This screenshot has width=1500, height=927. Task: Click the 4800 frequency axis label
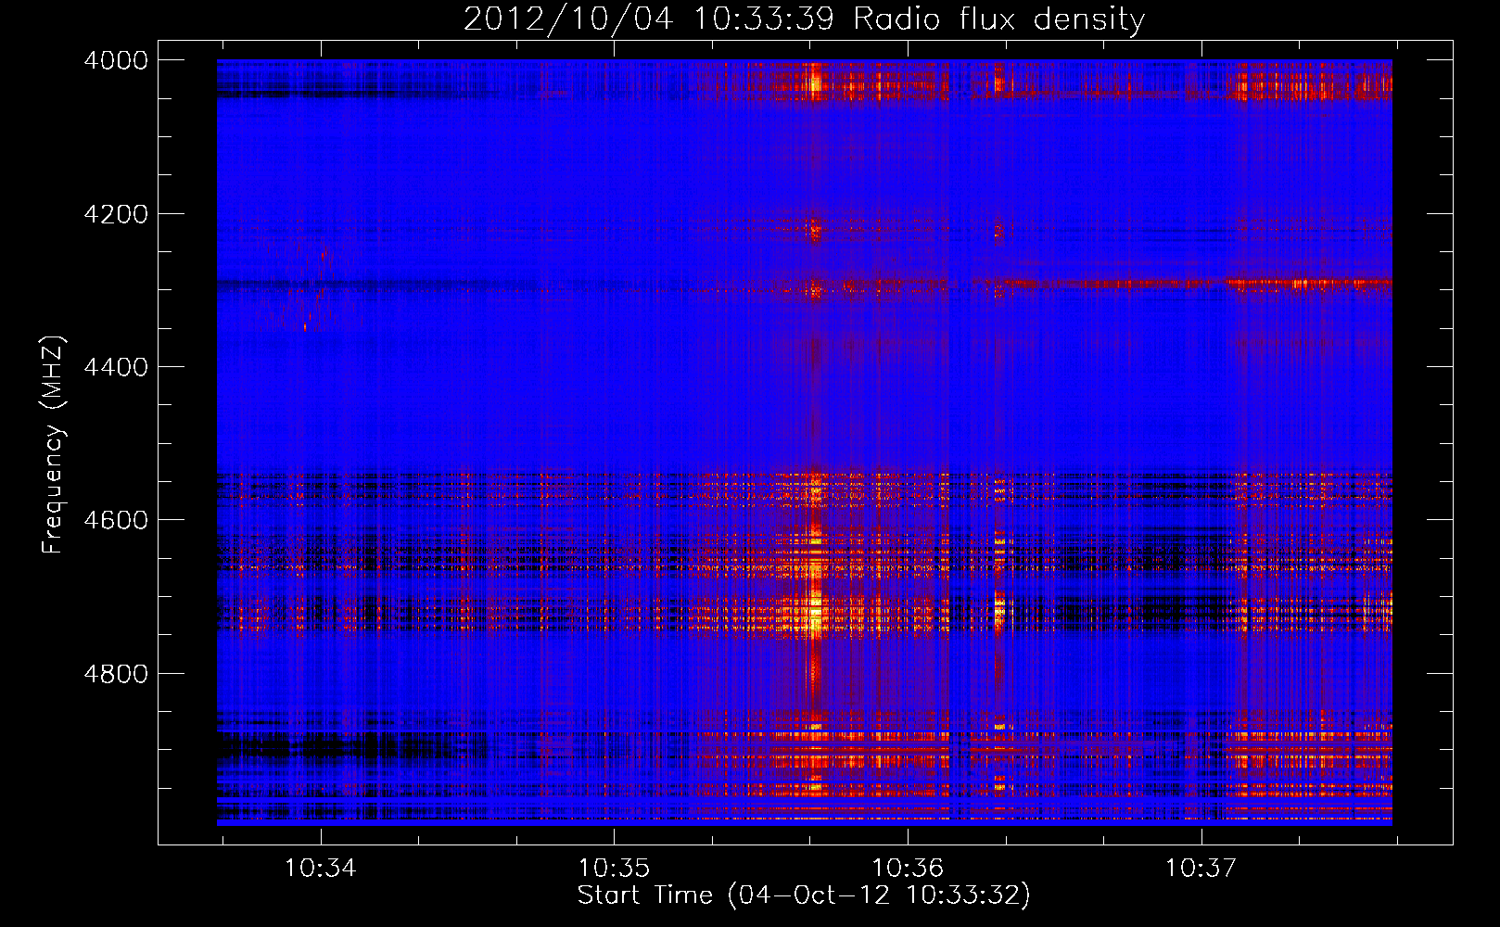click(x=116, y=674)
